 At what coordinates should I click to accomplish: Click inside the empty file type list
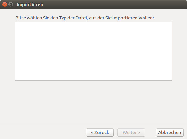[x=93, y=51]
